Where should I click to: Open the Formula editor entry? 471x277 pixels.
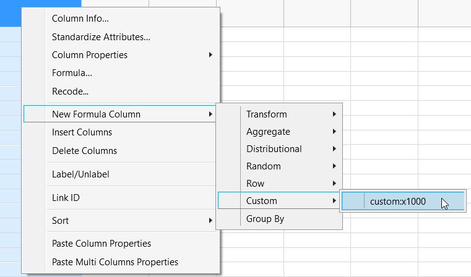click(x=72, y=74)
